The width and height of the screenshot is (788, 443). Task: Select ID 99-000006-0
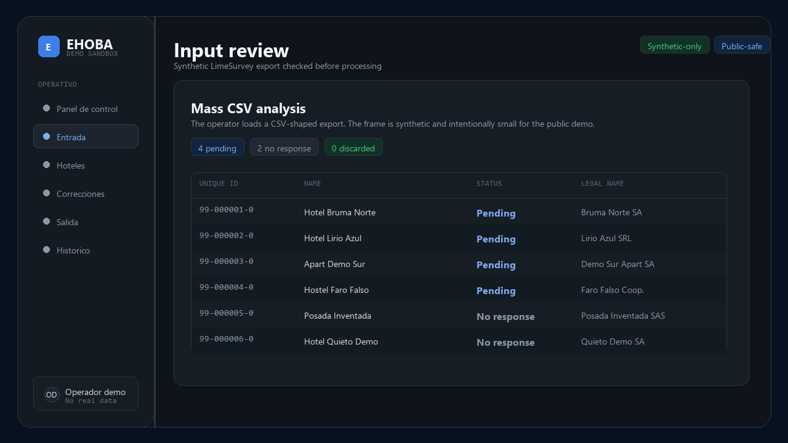227,339
